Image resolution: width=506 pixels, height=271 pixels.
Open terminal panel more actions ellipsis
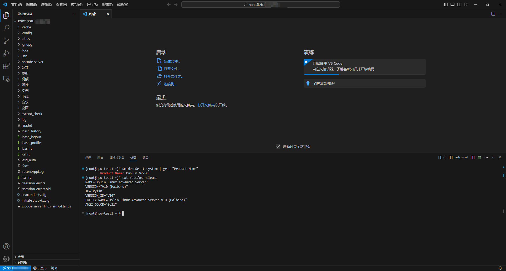tap(486, 157)
